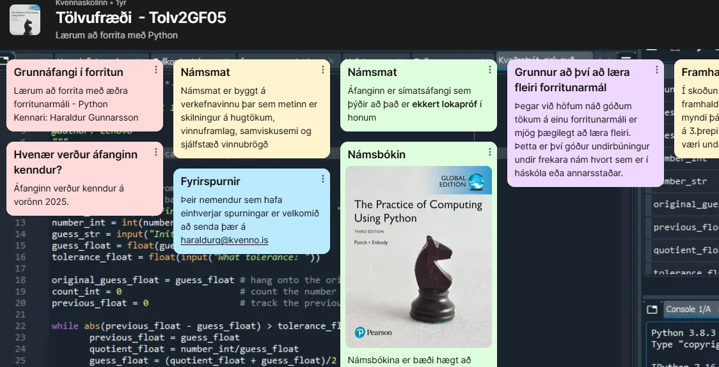
Task: Open menu of Námsbókin card
Action: click(x=490, y=152)
